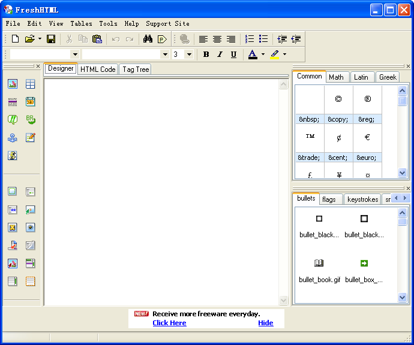Follow the Click Here link
This screenshot has height=345, width=414.
point(170,323)
